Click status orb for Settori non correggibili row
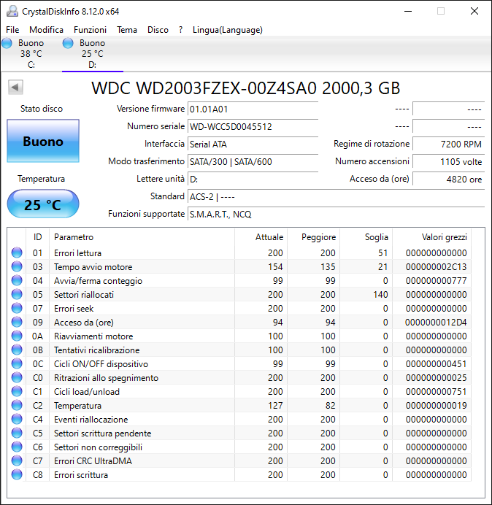The width and height of the screenshot is (492, 505). pos(17,447)
